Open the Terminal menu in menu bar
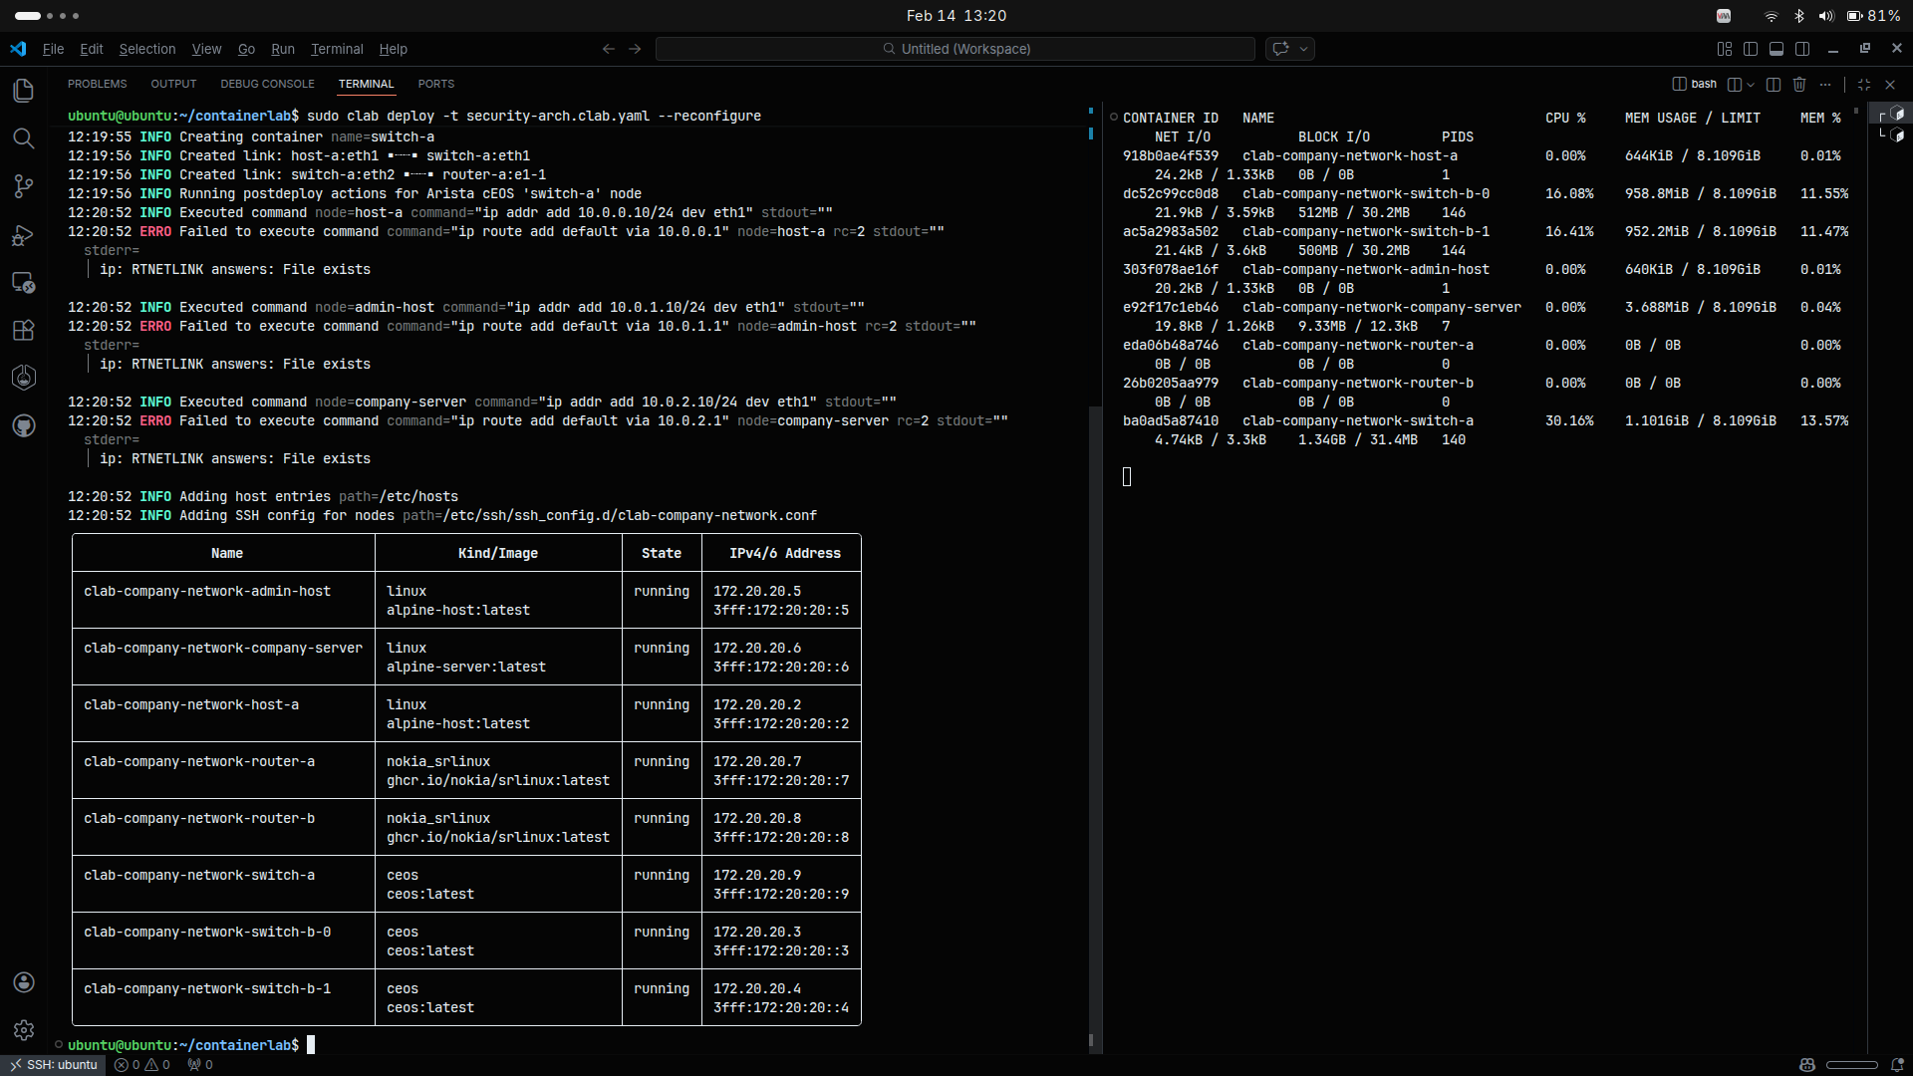This screenshot has width=1913, height=1076. [337, 49]
